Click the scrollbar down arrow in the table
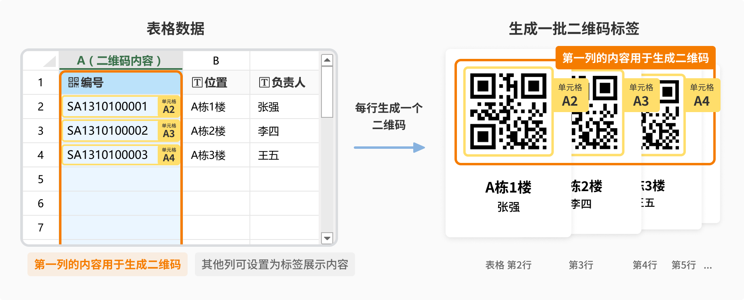The image size is (744, 300). click(327, 238)
